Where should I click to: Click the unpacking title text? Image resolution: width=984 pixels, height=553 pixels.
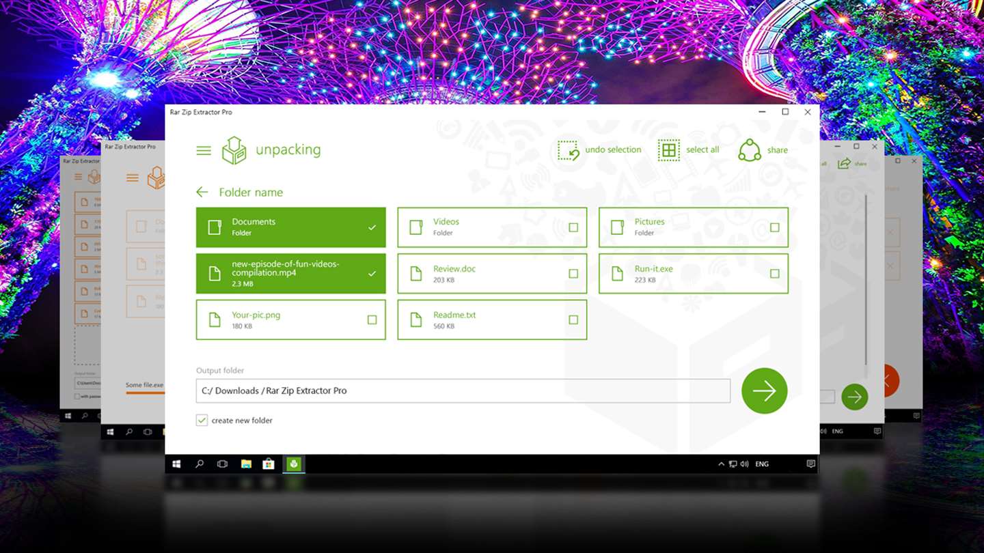pos(288,150)
